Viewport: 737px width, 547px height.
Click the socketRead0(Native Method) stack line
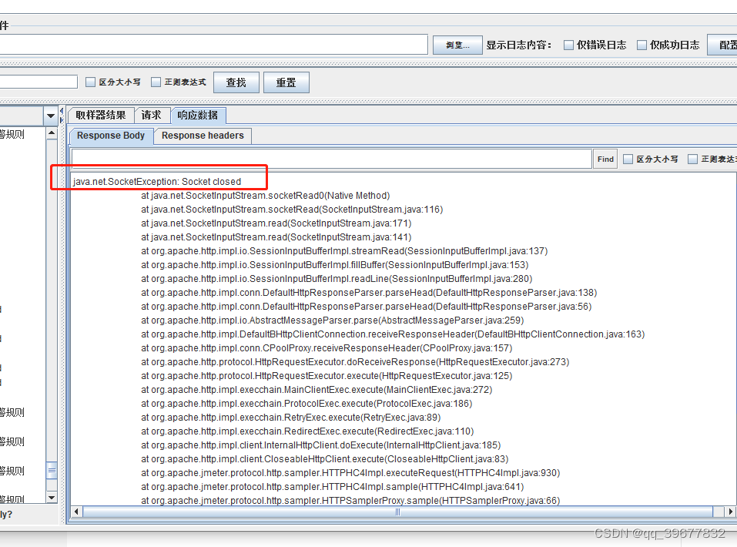[x=266, y=196]
